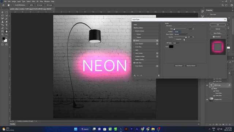
Task: Open Hand tool preset picker arrow
Action: tap(11, 5)
